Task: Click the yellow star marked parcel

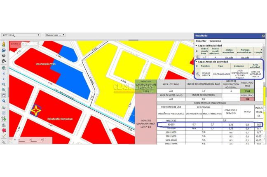Action: coord(36,111)
